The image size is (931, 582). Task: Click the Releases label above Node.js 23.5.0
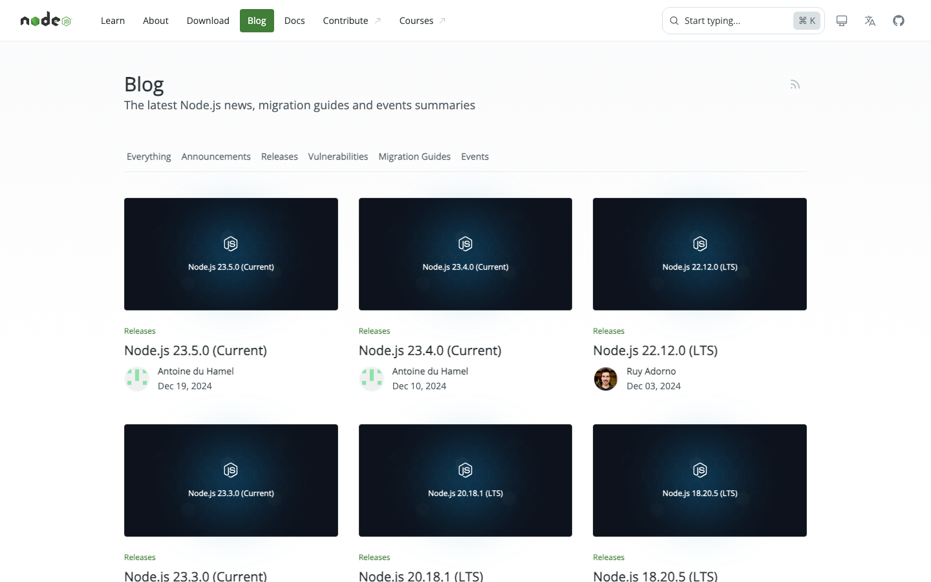(x=140, y=331)
